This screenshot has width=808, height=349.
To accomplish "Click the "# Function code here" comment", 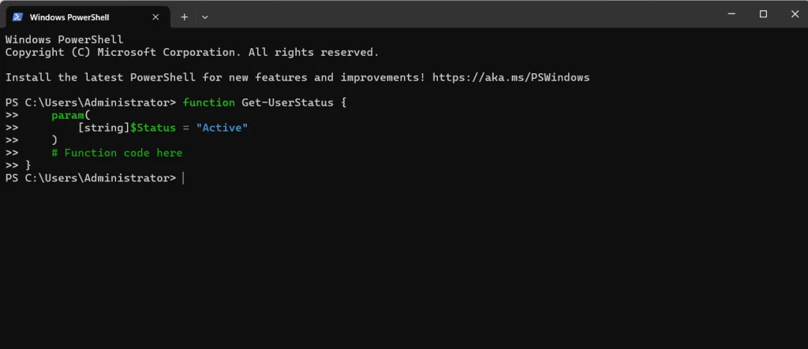I will click(x=117, y=153).
